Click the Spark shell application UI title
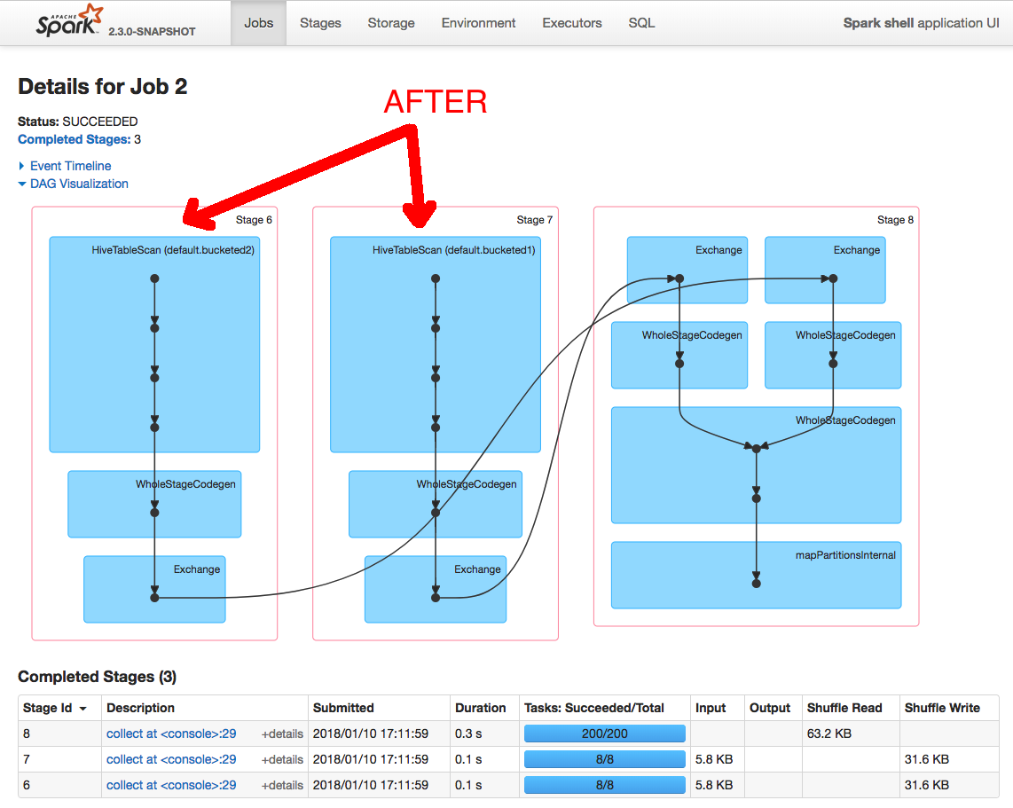Screen dimensions: 1013x808 (x=921, y=22)
